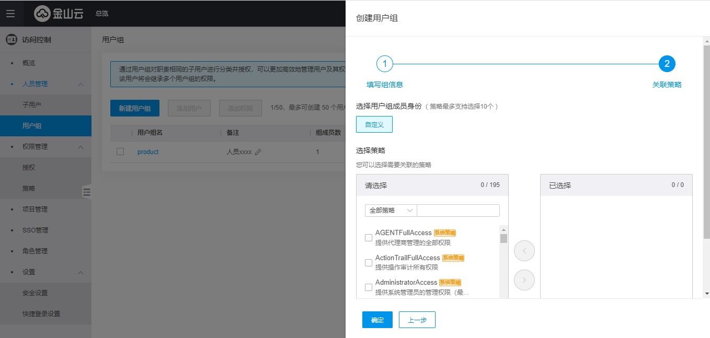
Task: Select 用户组 in the sidebar
Action: 45,126
